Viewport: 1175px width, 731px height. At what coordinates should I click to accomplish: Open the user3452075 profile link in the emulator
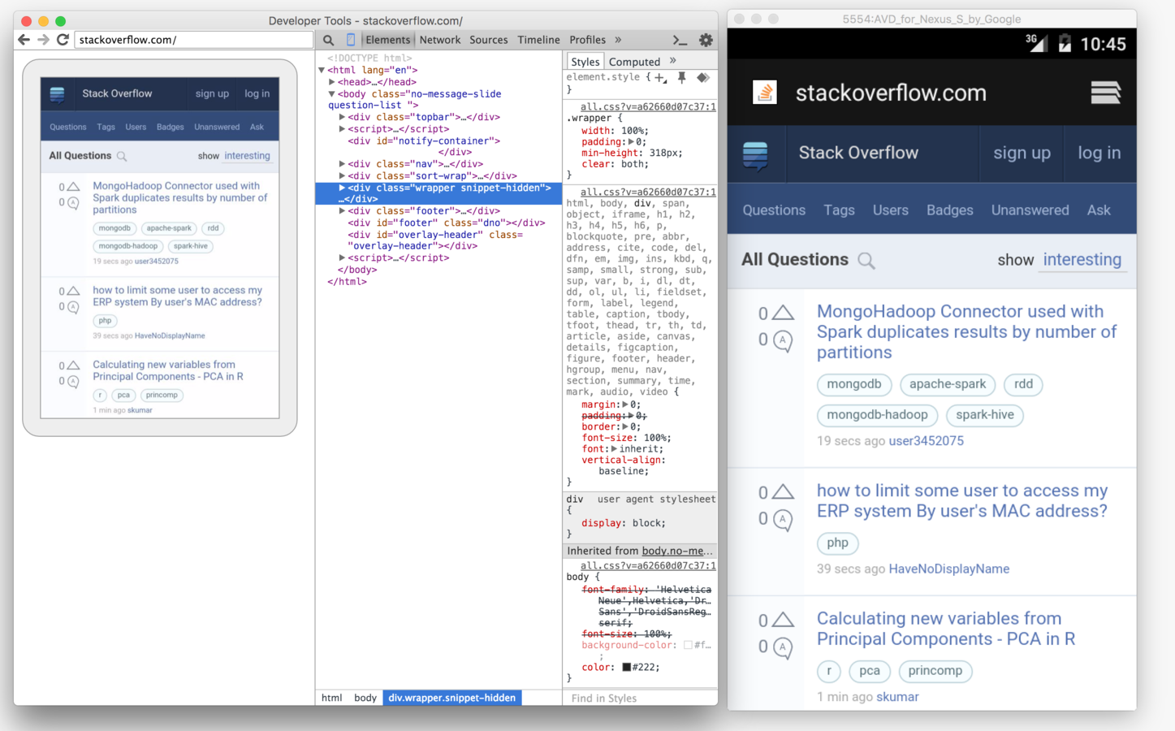pos(927,441)
